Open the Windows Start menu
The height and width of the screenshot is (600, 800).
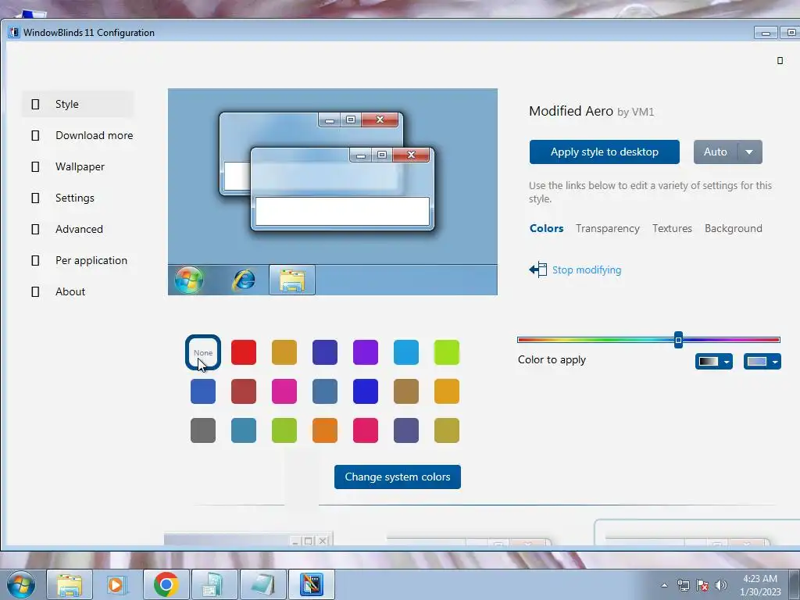click(21, 584)
